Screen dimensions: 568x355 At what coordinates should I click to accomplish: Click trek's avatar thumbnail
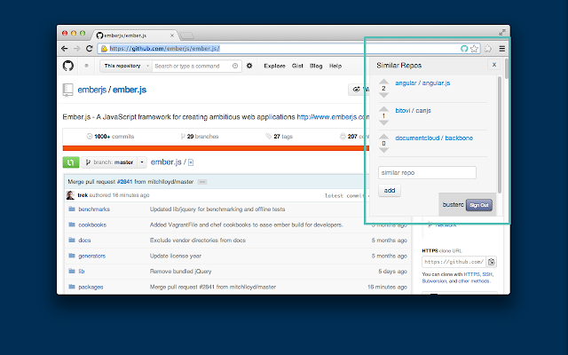70,195
